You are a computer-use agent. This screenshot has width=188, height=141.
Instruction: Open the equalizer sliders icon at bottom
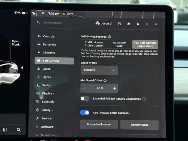(5, 130)
